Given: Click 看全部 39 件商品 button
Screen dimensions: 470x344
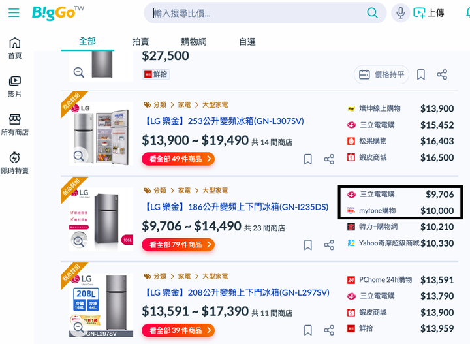Looking at the screenshot, I should (178, 330).
